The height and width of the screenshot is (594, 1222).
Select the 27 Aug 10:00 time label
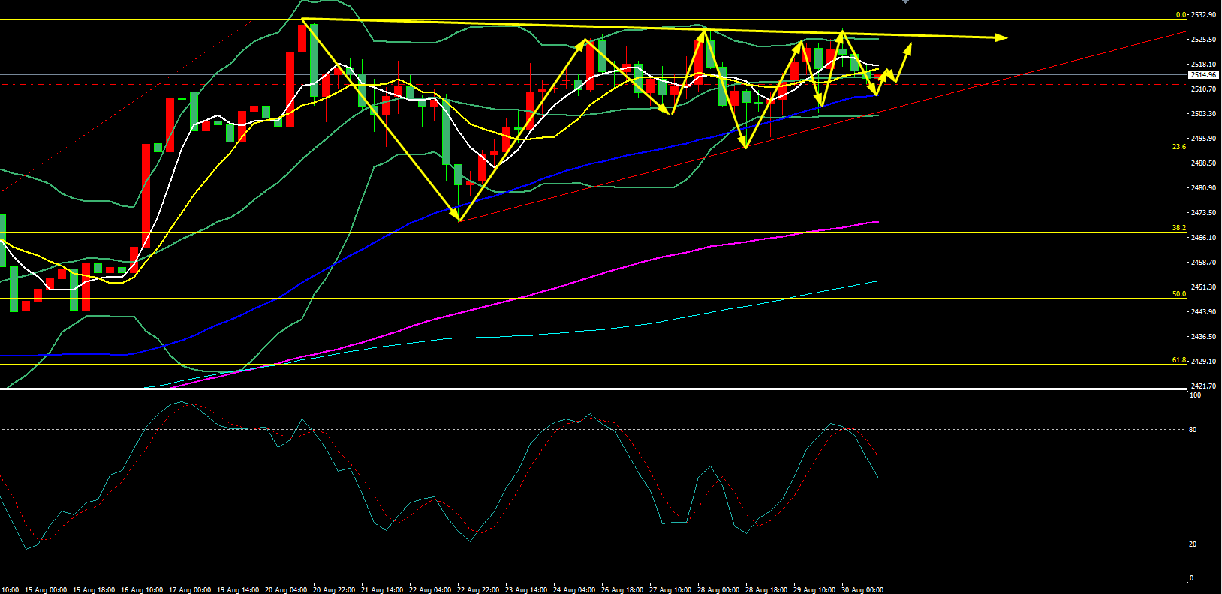point(670,590)
